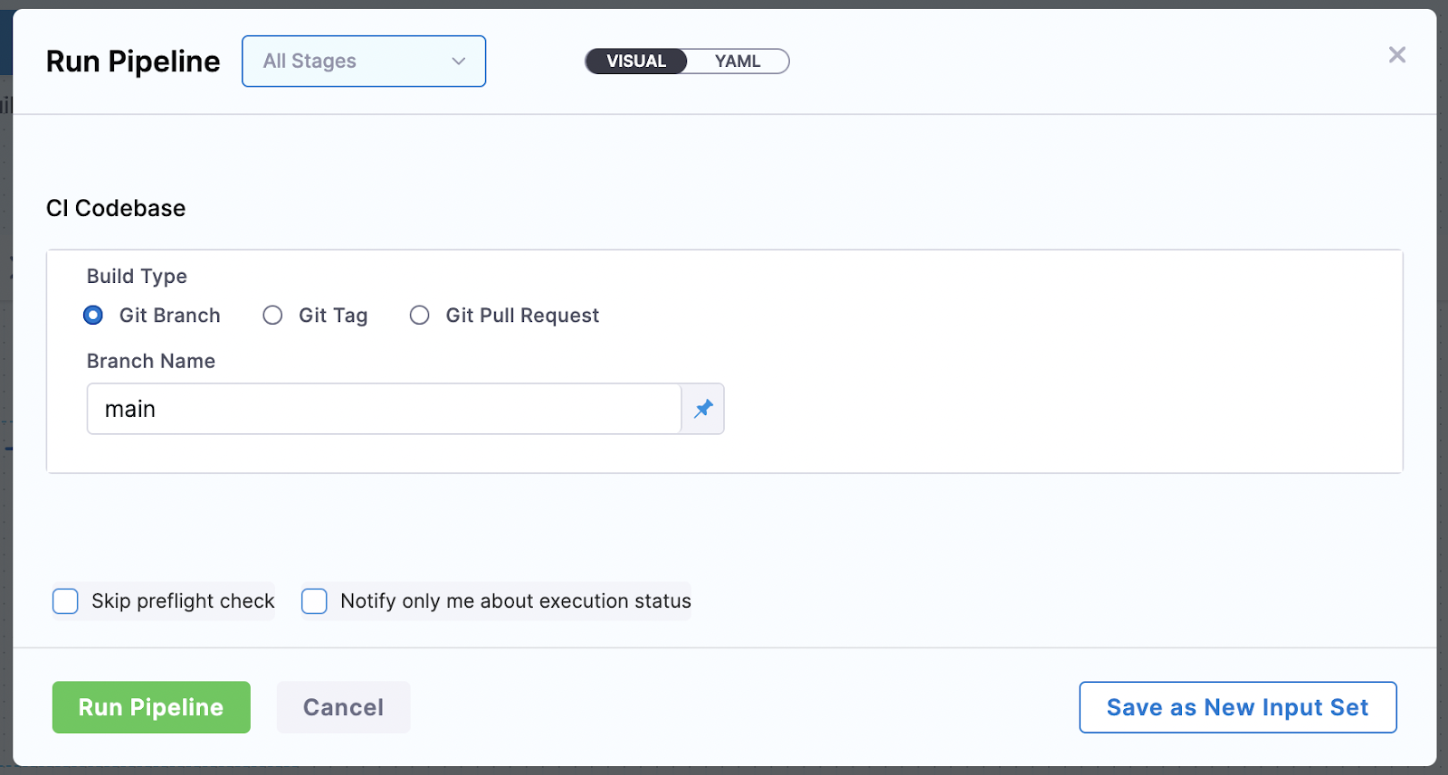
Task: Switch to the VISUAL view
Action: 636,61
